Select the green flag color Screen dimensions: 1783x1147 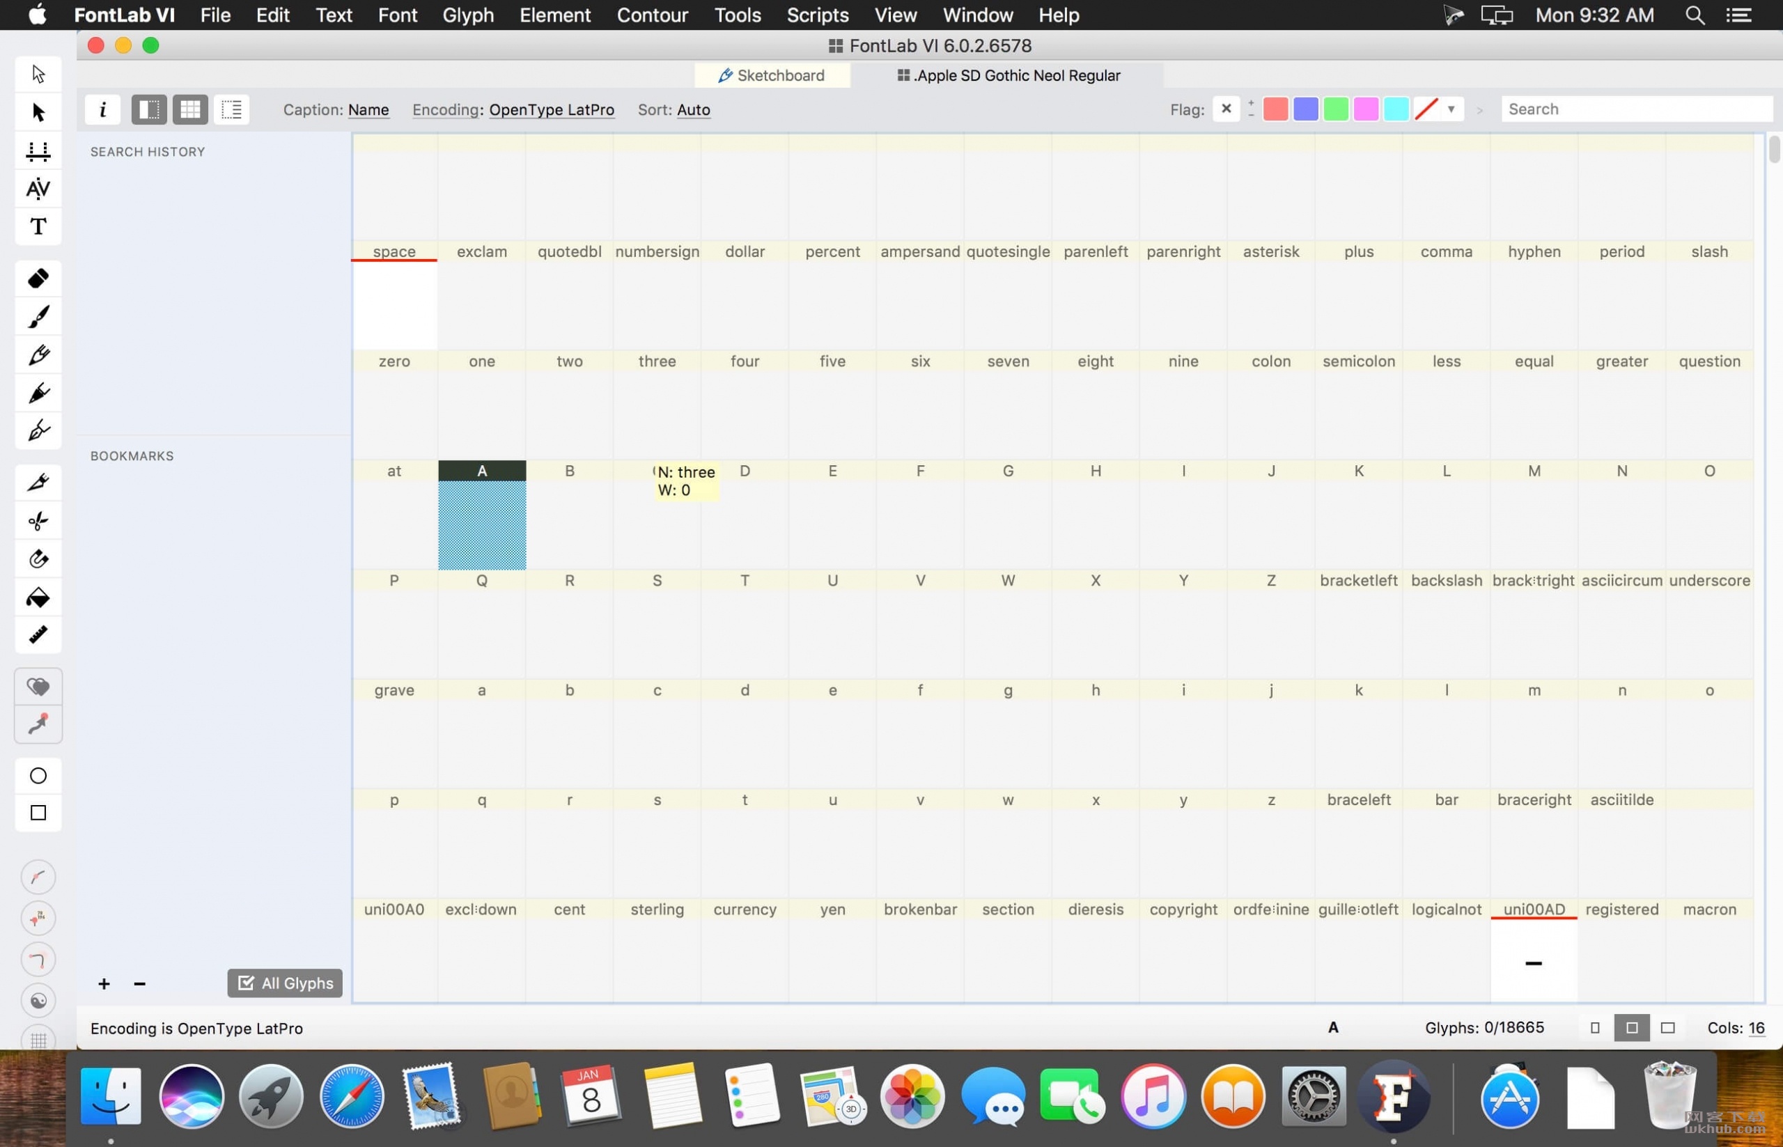click(x=1335, y=109)
